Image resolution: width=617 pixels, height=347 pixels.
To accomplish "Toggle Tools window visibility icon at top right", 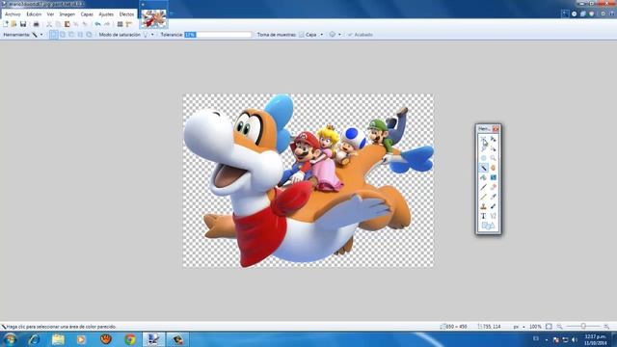I will [x=566, y=13].
